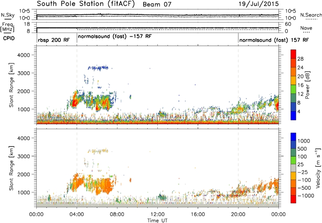Pick the Power colorbar segment between 20 and 24
This screenshot has width=322, height=223.
293,72
